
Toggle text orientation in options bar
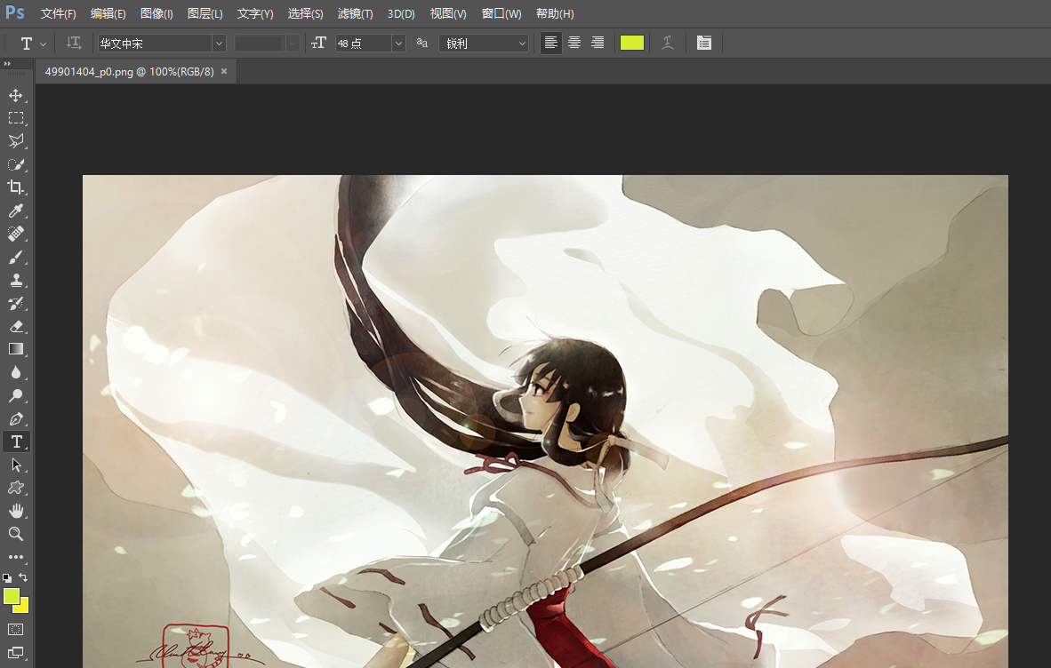coord(74,43)
